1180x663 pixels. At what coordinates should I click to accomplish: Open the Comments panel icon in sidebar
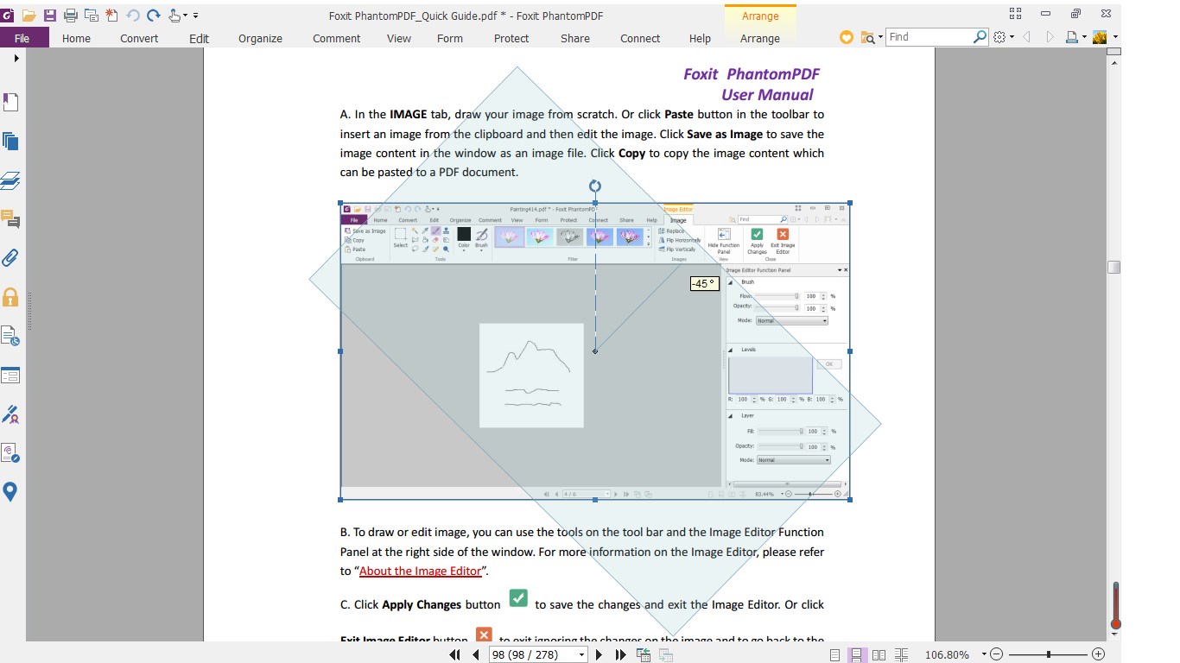10,219
